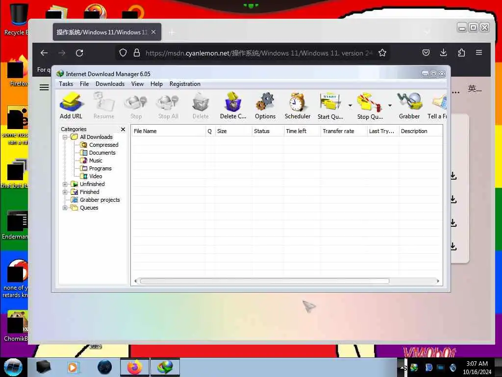Sort by the Size column header

pos(233,131)
